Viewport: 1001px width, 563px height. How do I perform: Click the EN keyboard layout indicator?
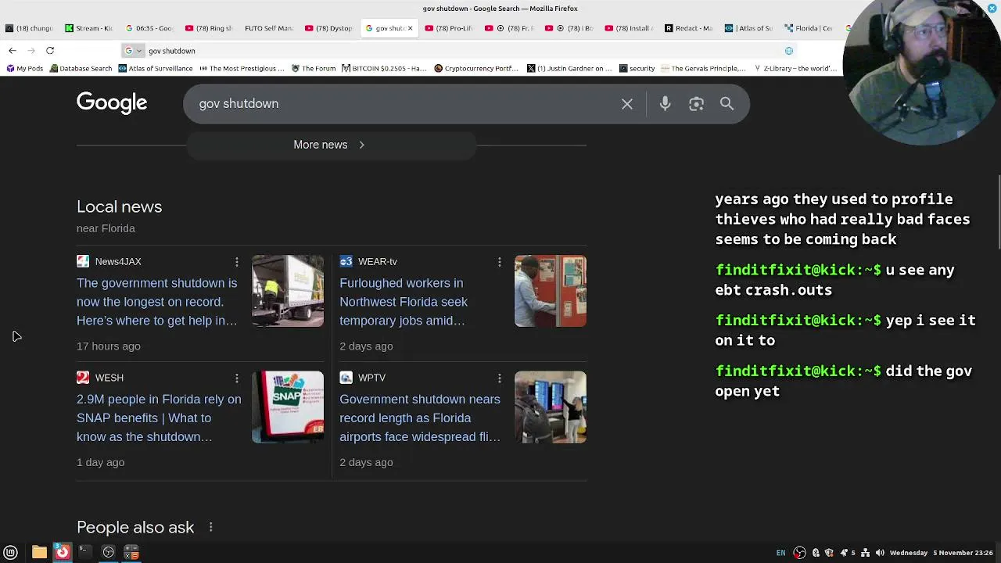780,553
